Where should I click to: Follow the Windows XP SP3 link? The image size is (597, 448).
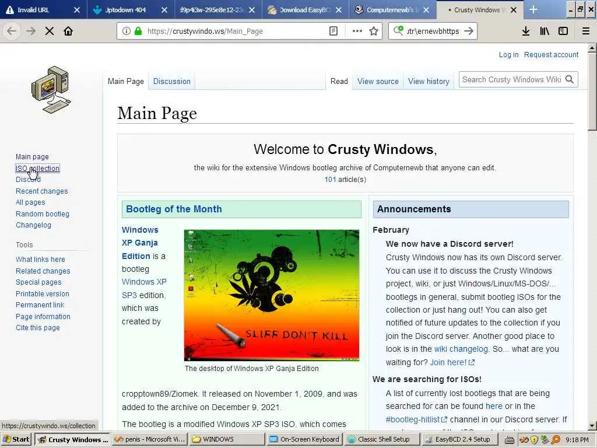tap(144, 288)
